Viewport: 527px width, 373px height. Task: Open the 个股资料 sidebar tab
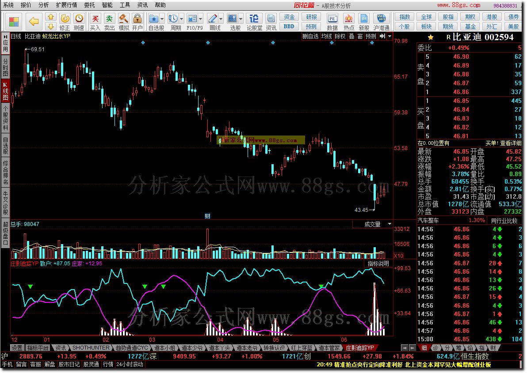pyautogui.click(x=5, y=118)
